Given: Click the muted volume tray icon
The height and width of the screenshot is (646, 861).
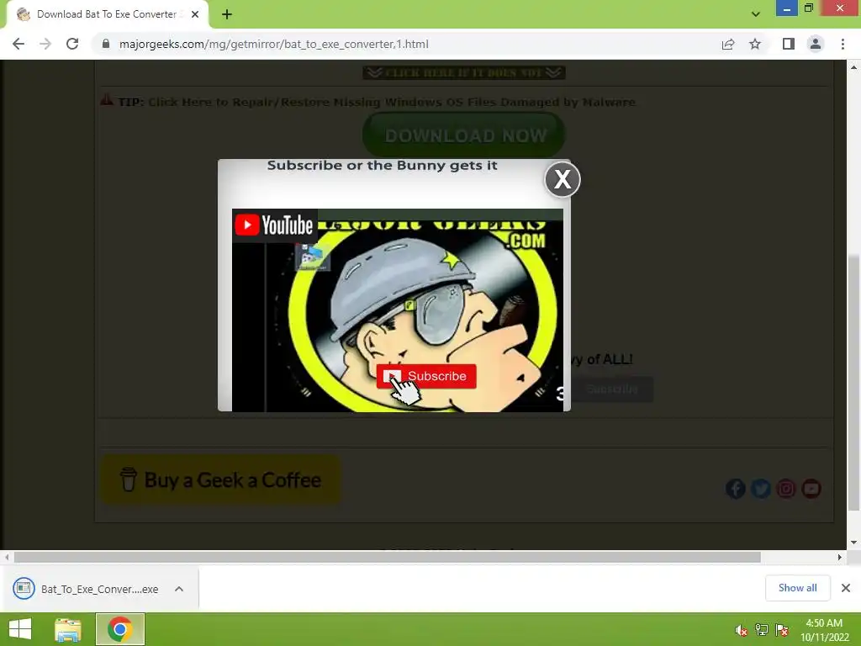Looking at the screenshot, I should click(741, 630).
